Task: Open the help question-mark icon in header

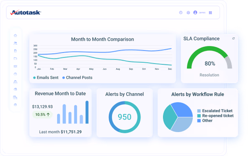Action: (x=181, y=13)
